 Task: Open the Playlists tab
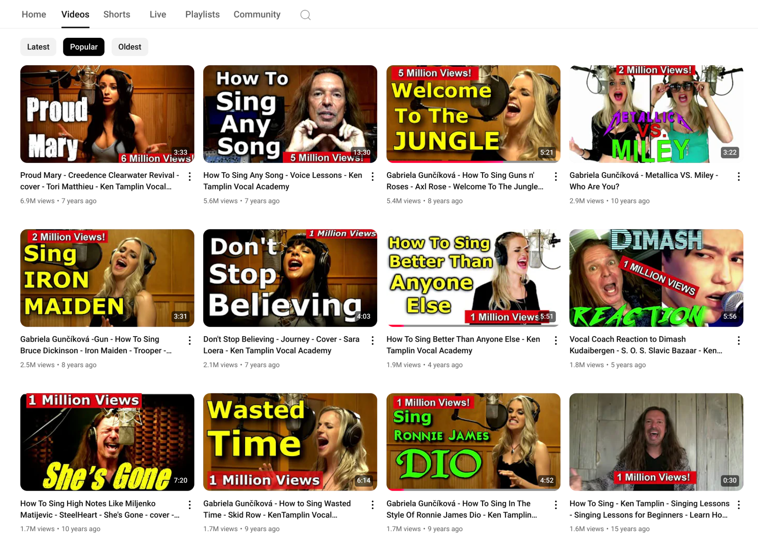pyautogui.click(x=202, y=15)
